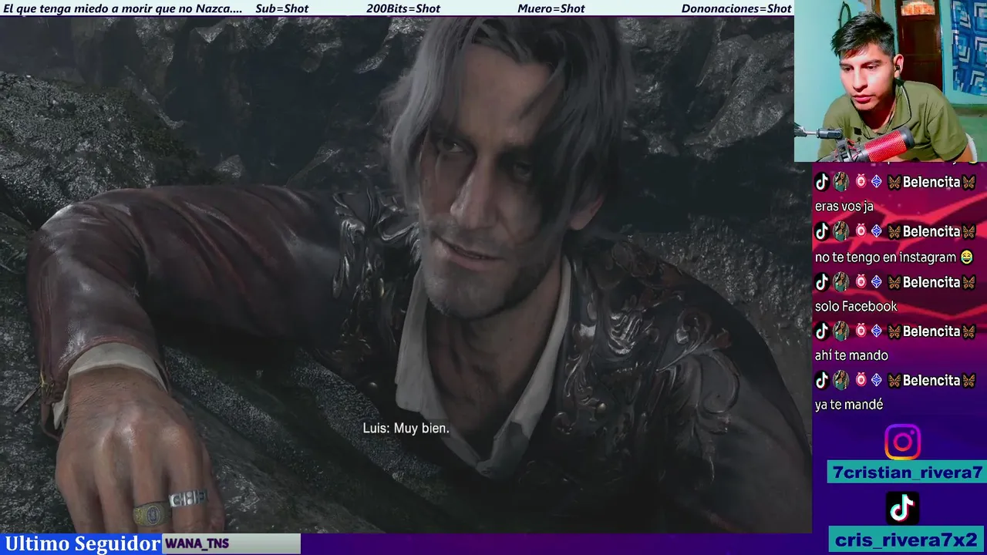The image size is (987, 555).
Task: Click Belencita avatar above 'solo Facebook'
Action: pos(841,282)
